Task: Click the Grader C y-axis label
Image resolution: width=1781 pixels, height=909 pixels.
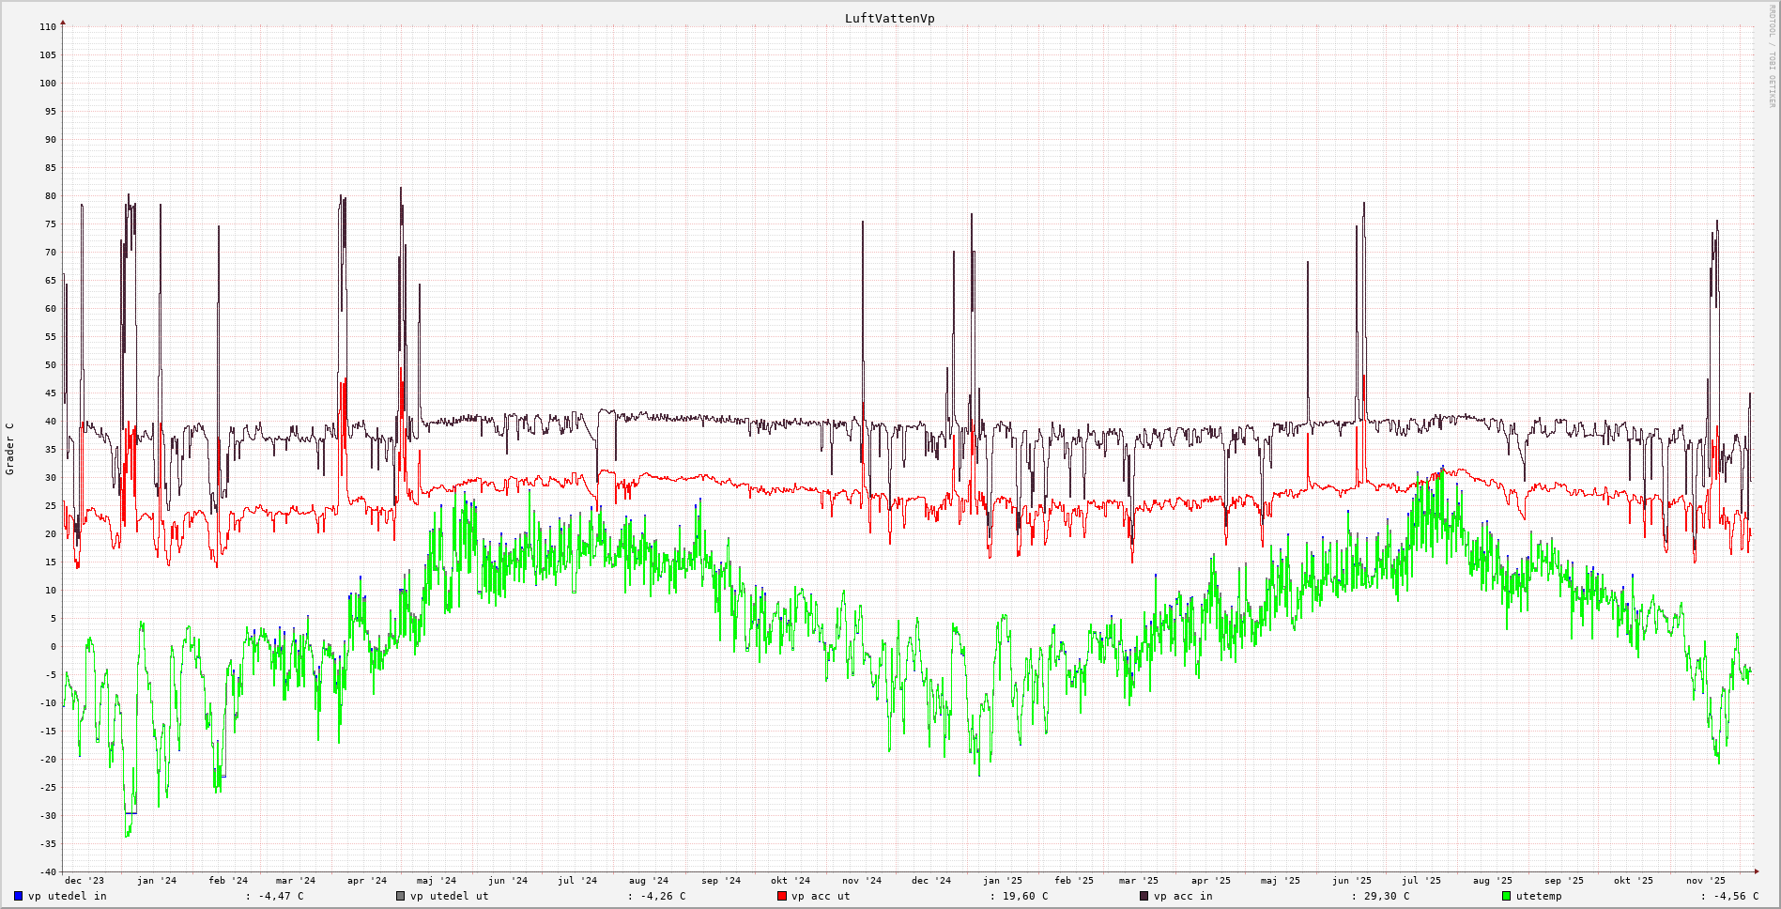Action: click(10, 449)
